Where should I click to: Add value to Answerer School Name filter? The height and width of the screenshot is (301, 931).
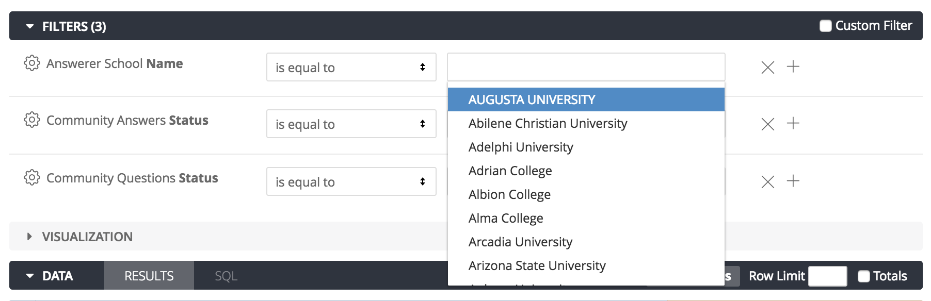793,66
